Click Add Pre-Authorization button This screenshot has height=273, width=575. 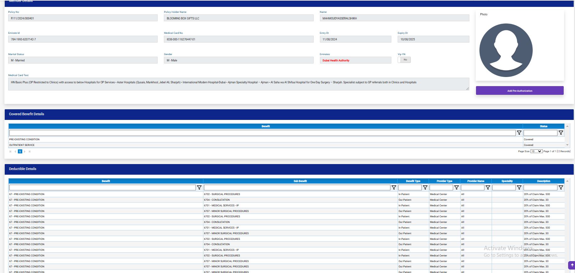[x=520, y=91]
